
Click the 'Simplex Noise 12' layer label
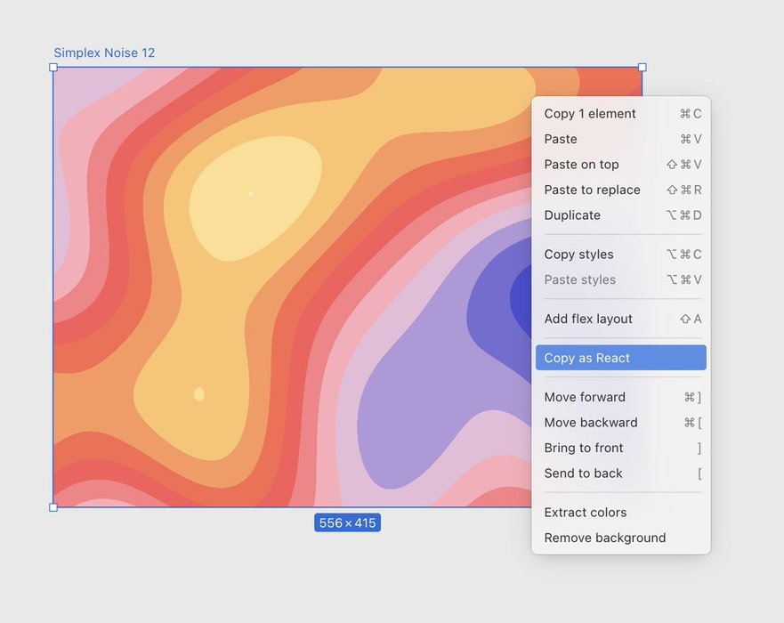click(104, 53)
